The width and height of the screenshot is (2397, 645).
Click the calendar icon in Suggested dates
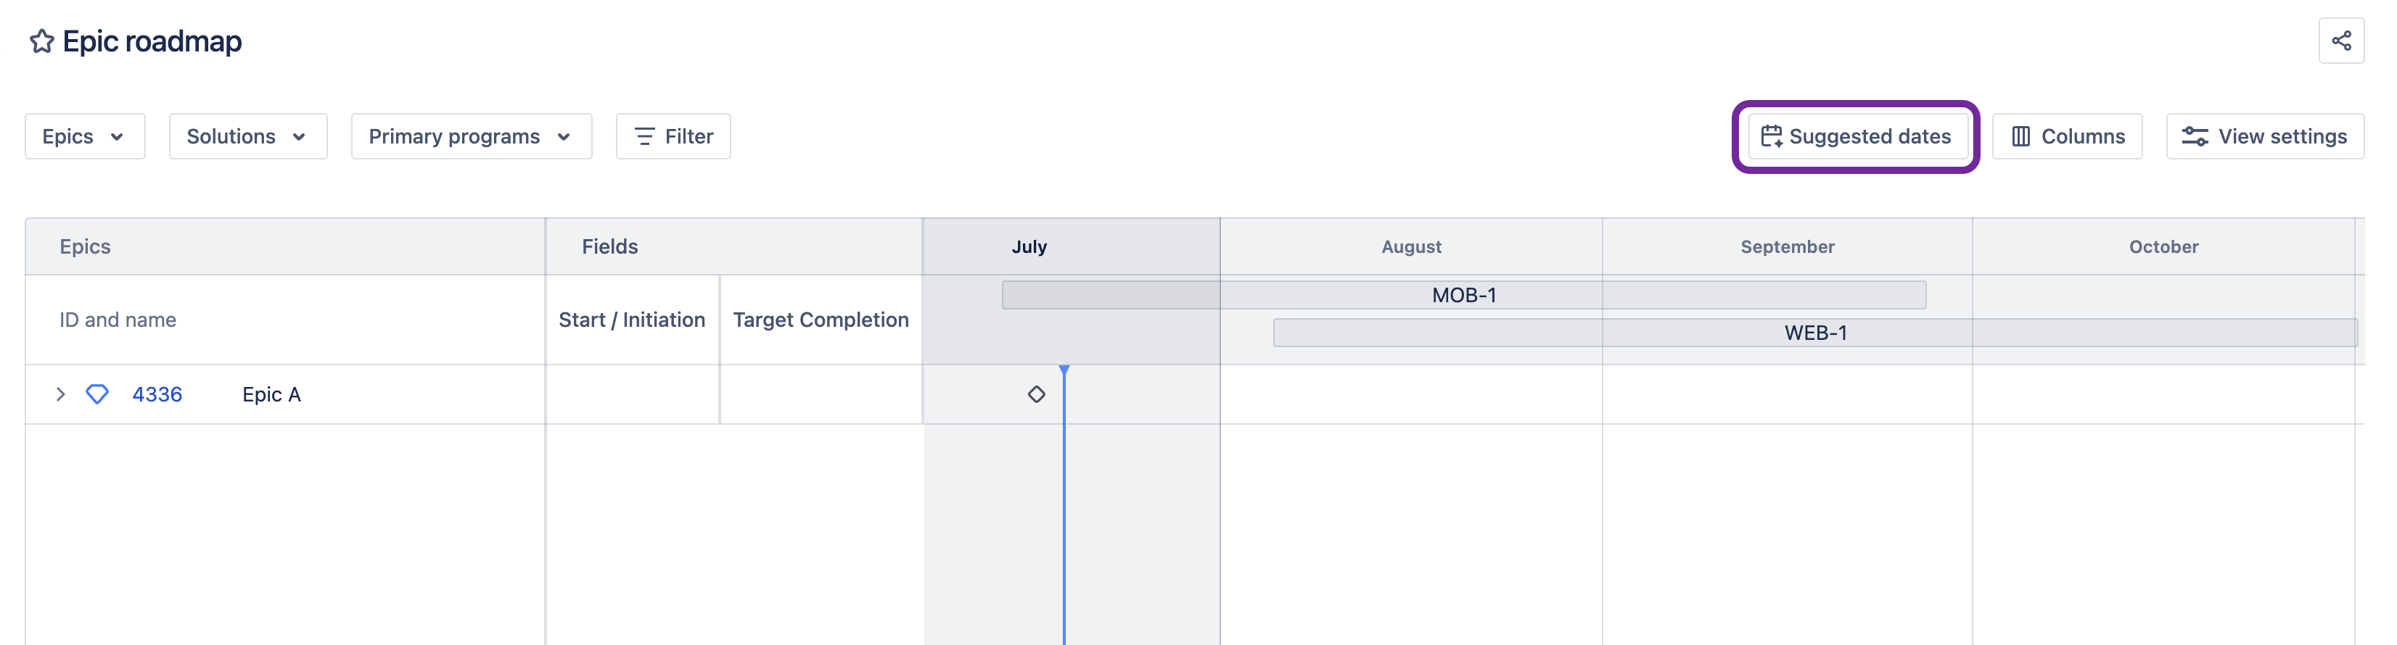click(1771, 137)
